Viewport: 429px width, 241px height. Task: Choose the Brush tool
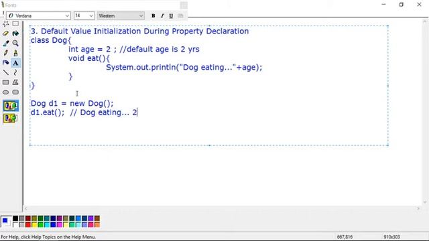coord(15,53)
